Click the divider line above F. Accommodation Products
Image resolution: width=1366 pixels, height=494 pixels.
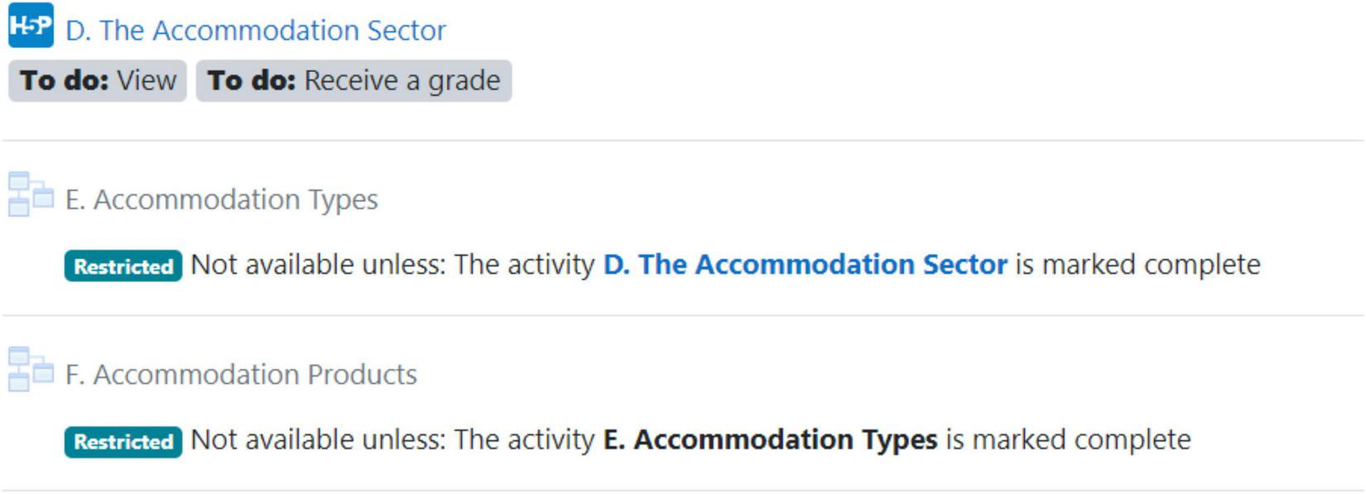(683, 315)
